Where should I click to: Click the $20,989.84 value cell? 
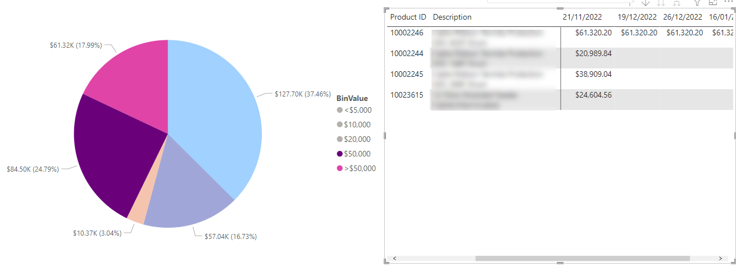coord(593,54)
